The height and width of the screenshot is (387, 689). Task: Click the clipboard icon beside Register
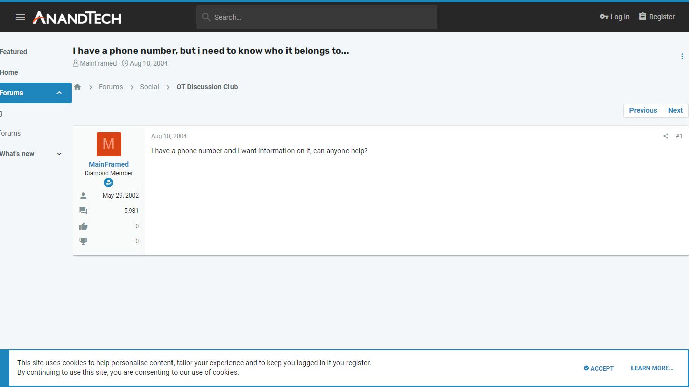[x=642, y=17]
